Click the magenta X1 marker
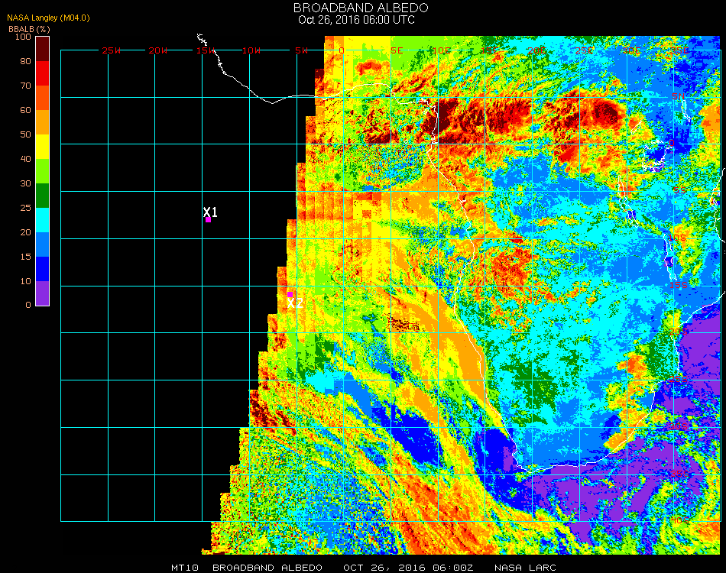Screen dimensions: 726x573 point(208,219)
